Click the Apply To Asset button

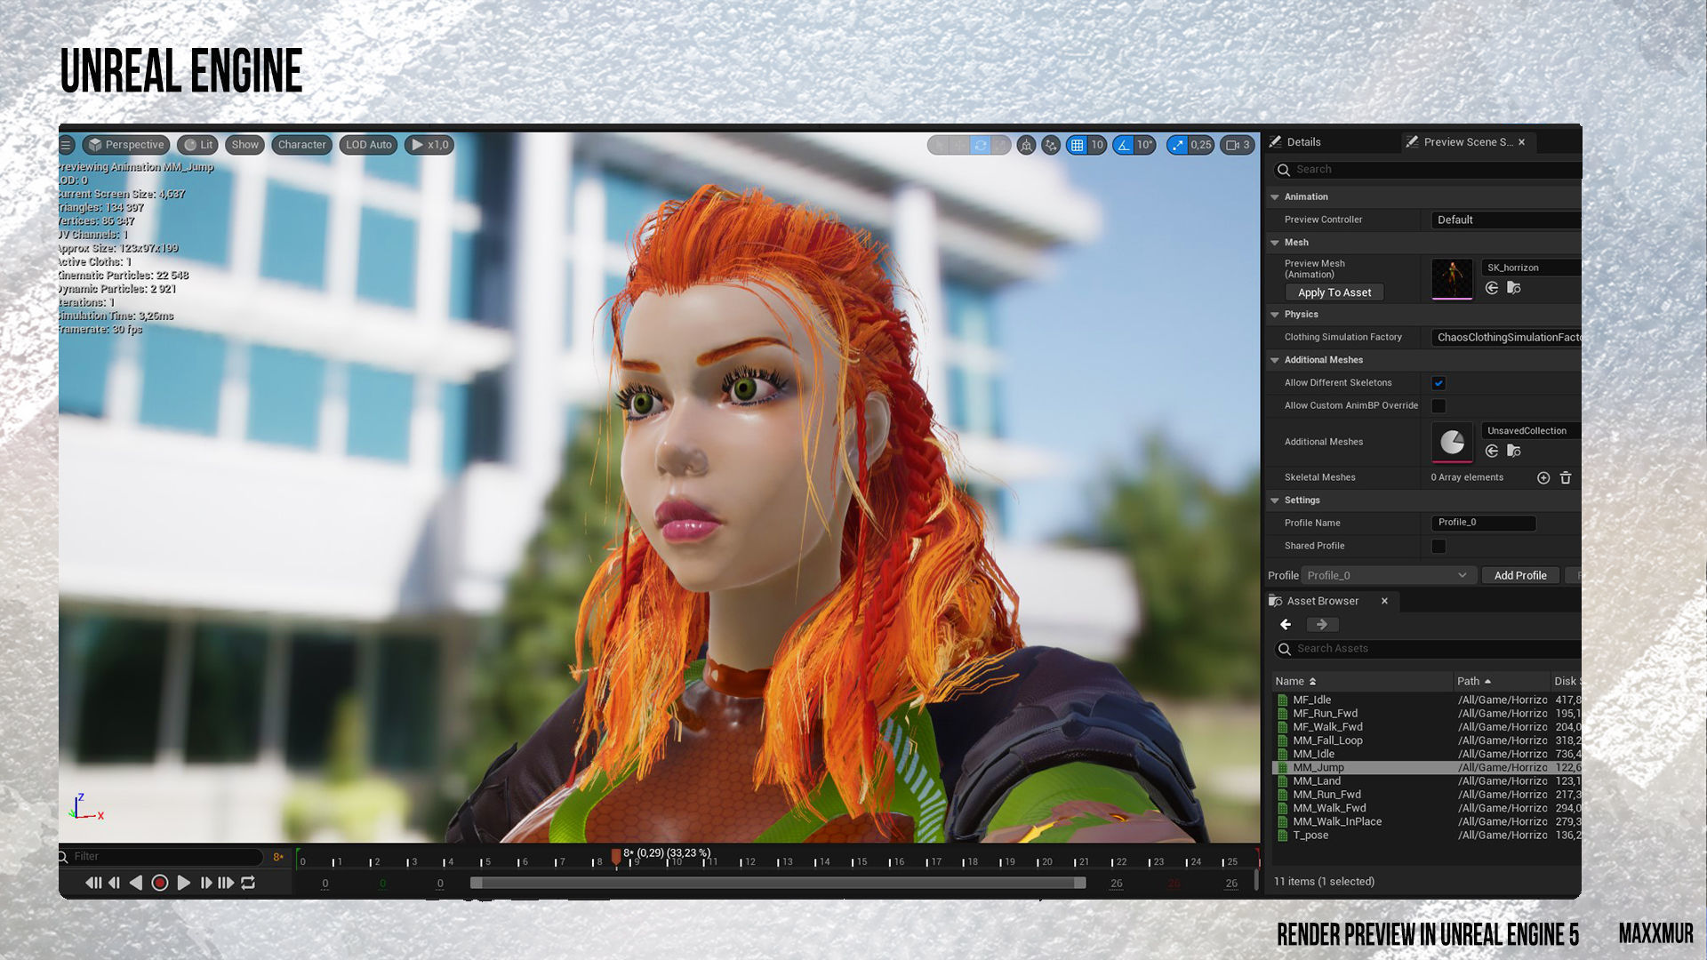click(x=1334, y=292)
